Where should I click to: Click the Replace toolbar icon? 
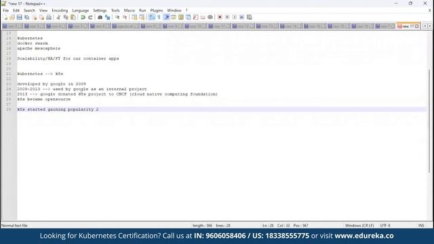click(107, 17)
